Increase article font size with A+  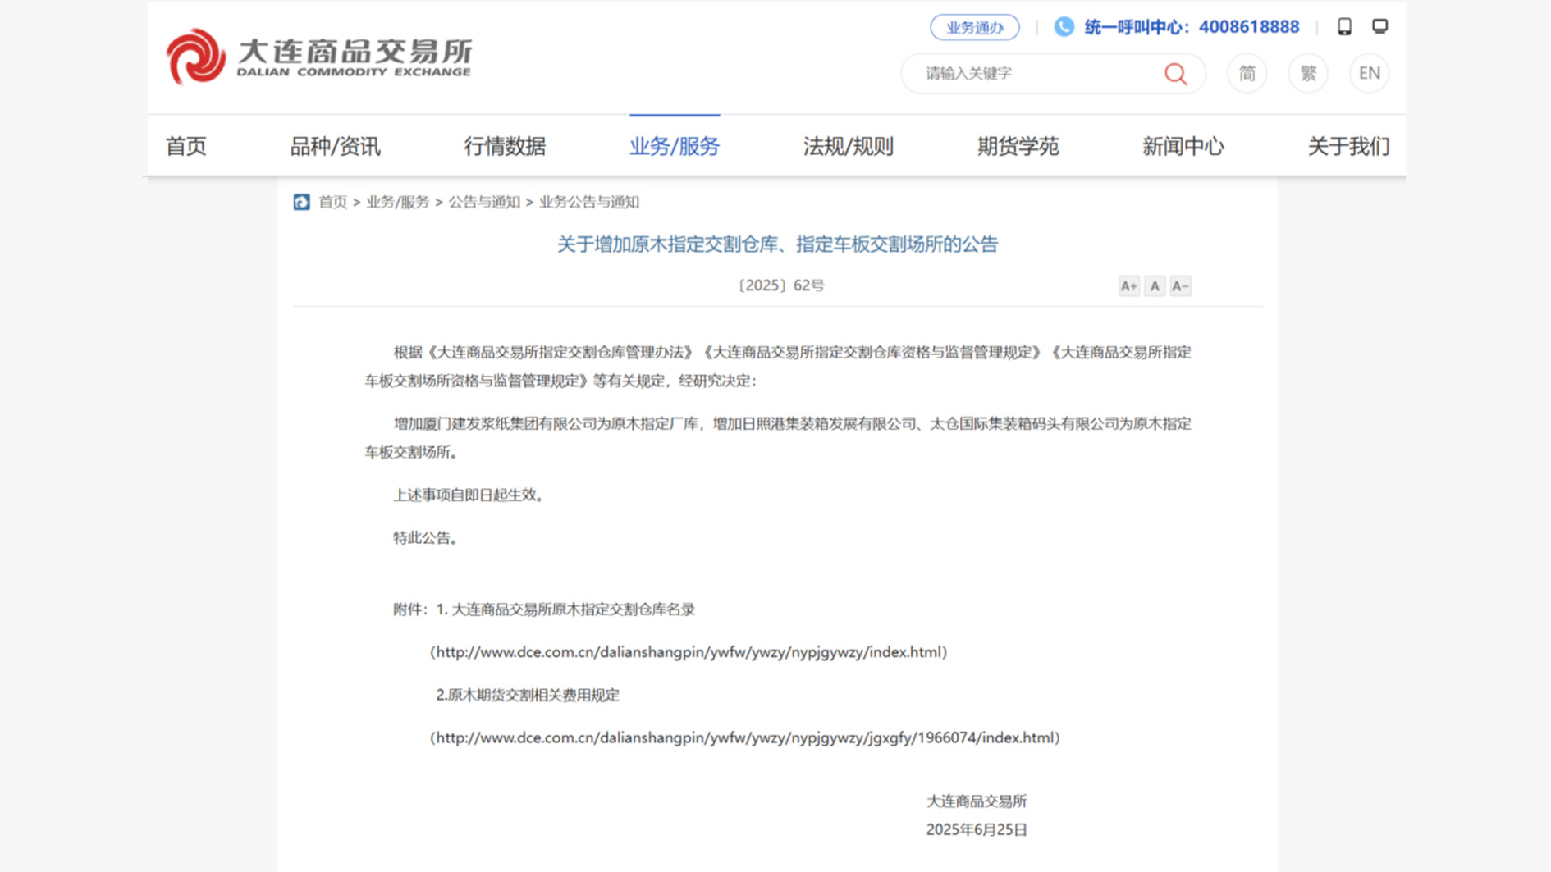click(x=1128, y=285)
